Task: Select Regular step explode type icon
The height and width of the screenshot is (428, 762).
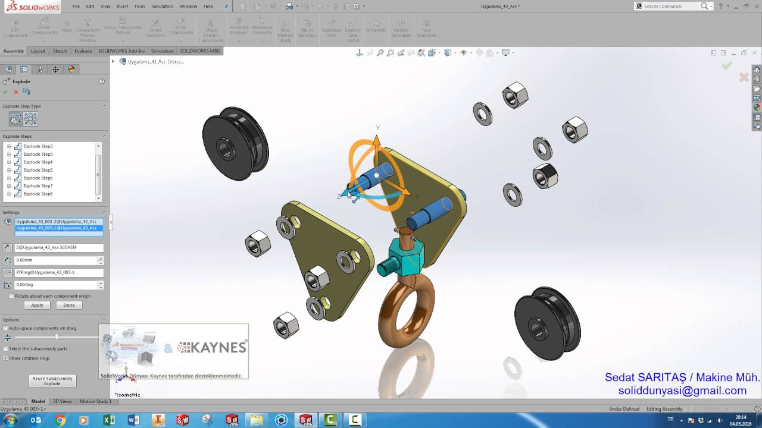Action: [x=15, y=119]
